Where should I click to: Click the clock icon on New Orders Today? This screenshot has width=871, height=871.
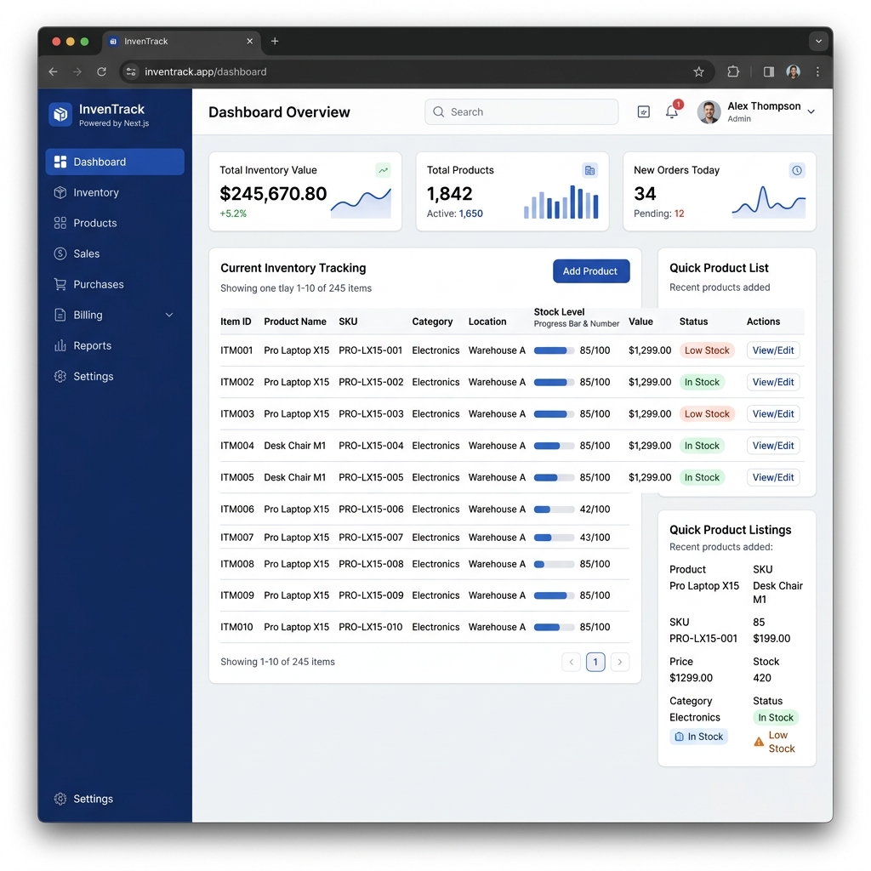796,170
